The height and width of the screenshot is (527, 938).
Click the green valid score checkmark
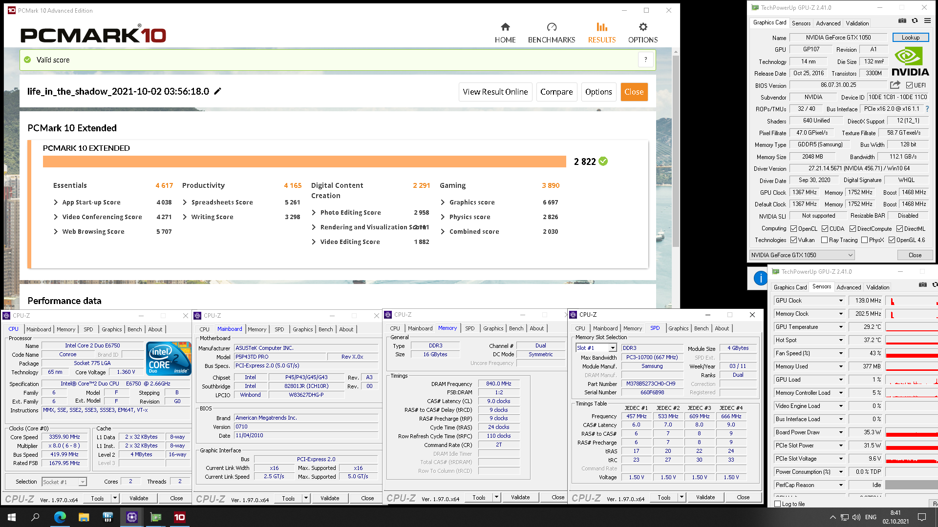point(27,60)
